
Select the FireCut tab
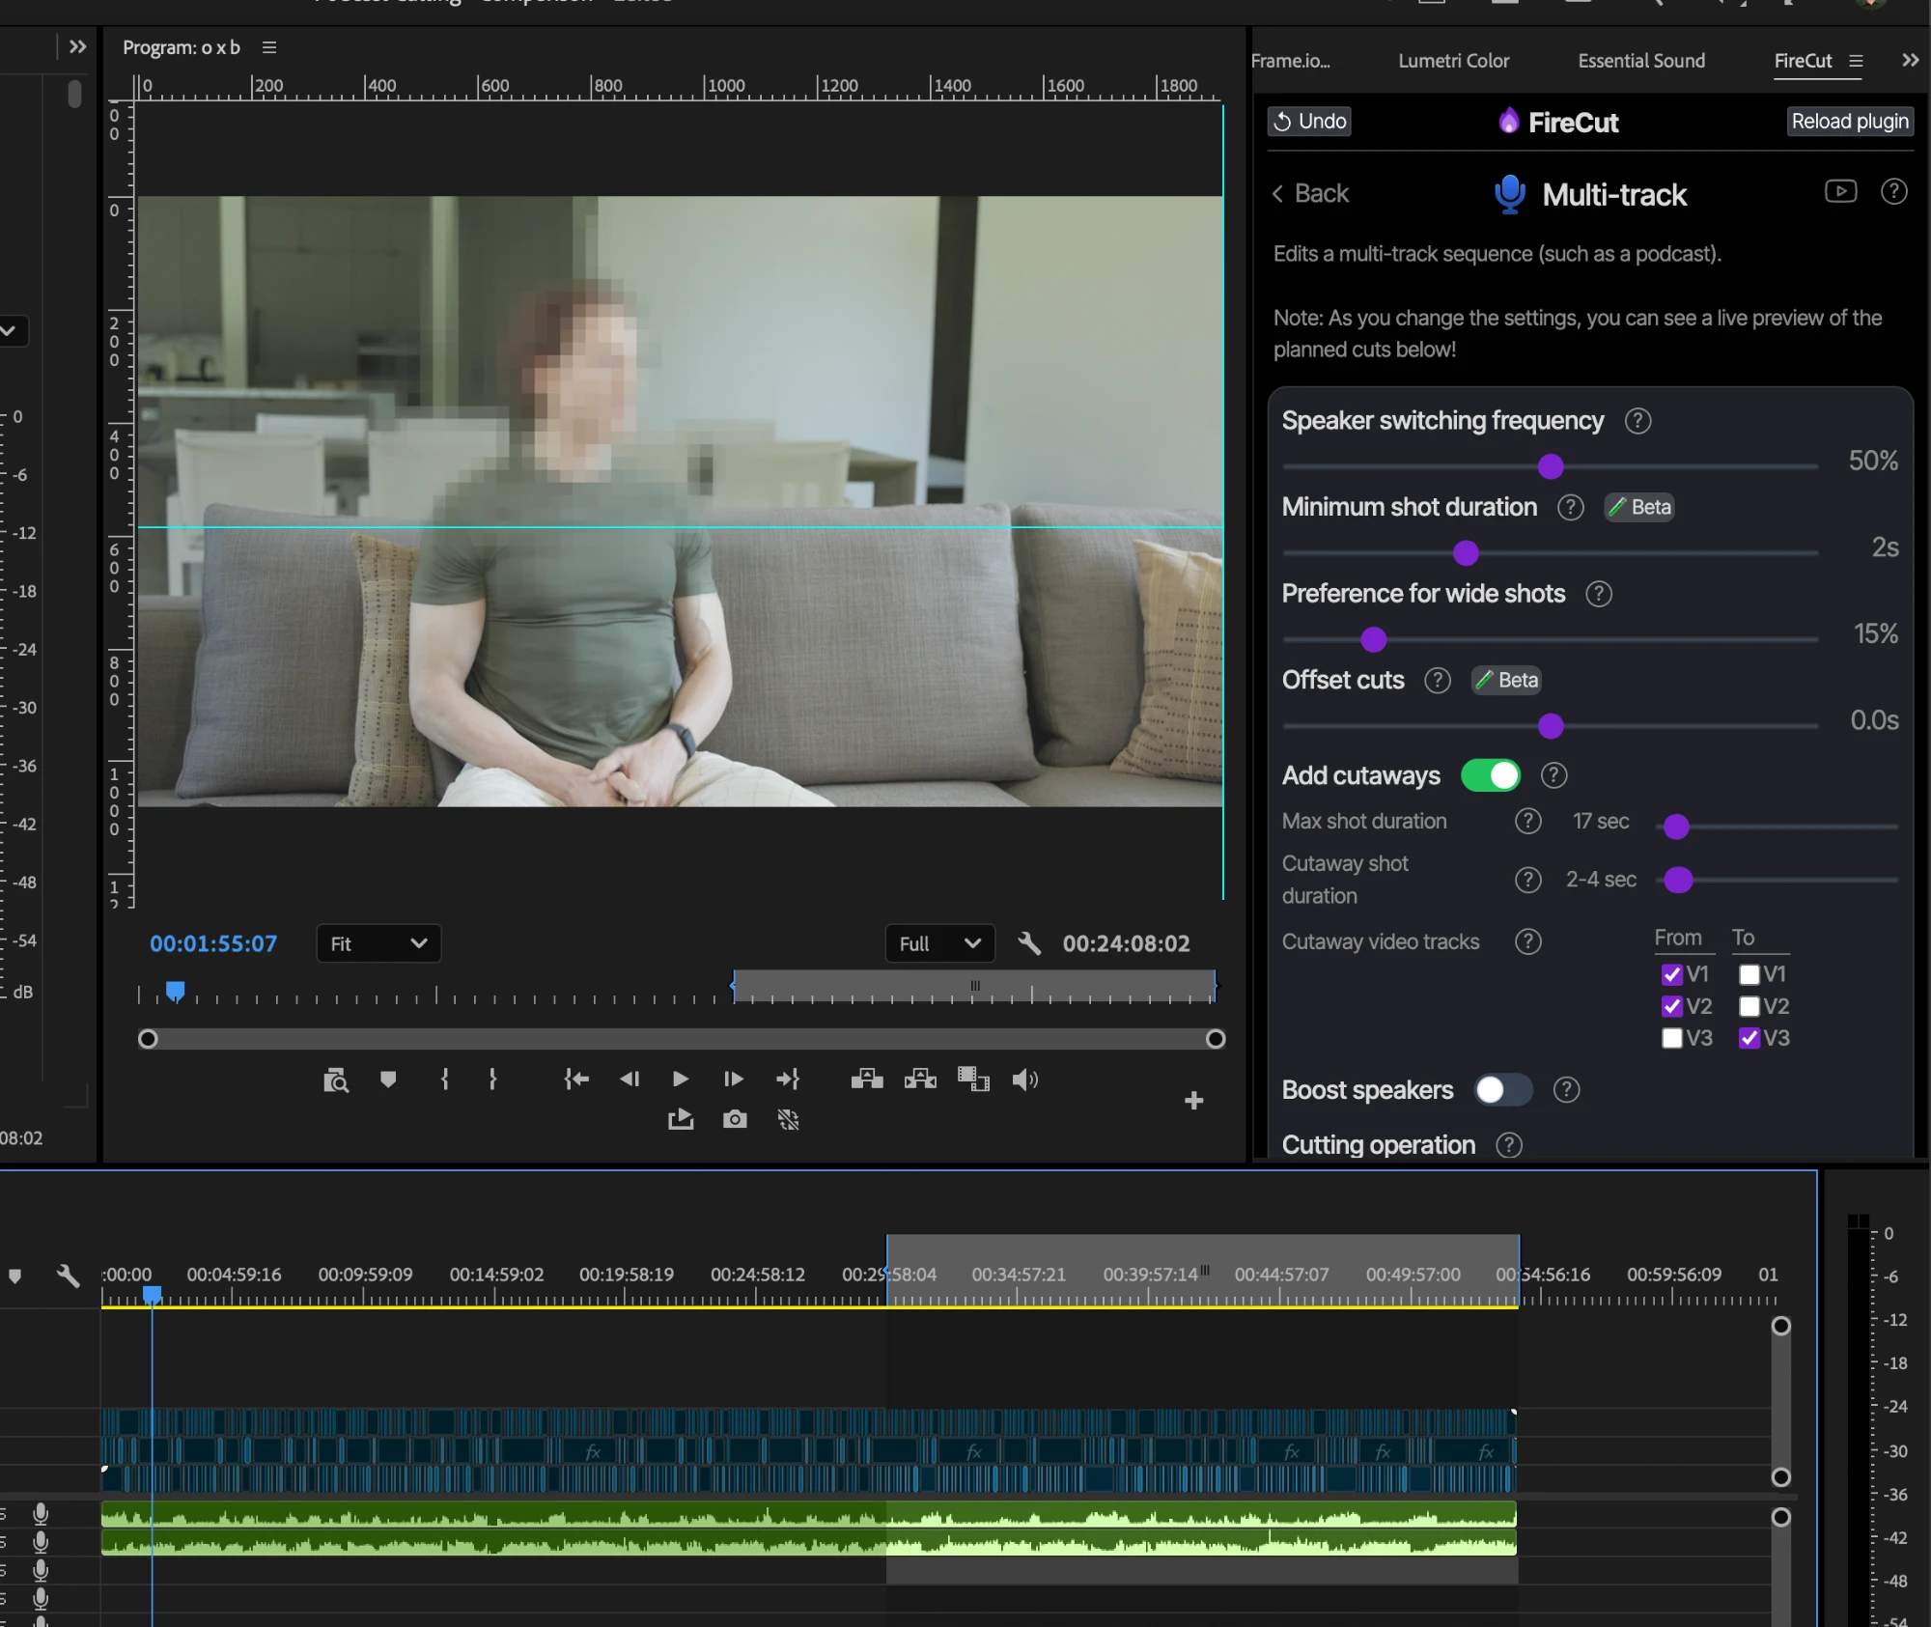pos(1803,61)
